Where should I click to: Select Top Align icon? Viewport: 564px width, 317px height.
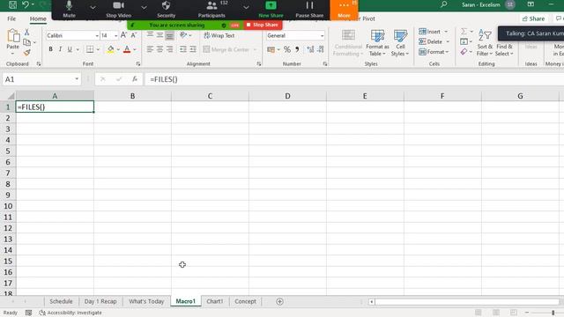pos(150,35)
